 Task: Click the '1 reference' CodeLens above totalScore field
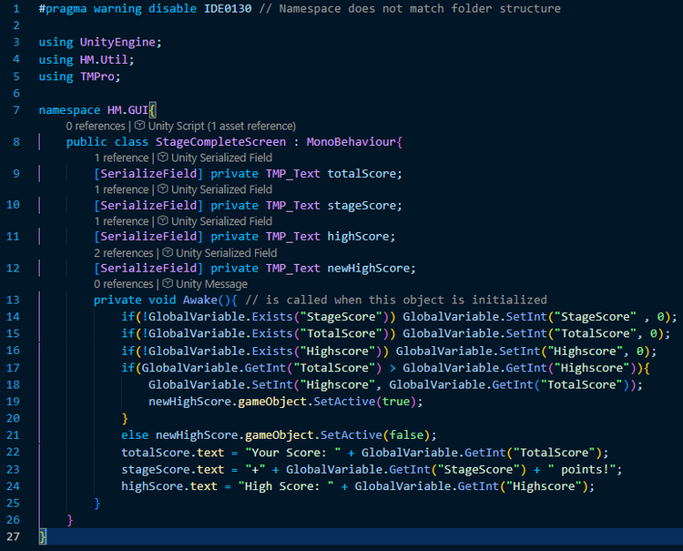[121, 158]
